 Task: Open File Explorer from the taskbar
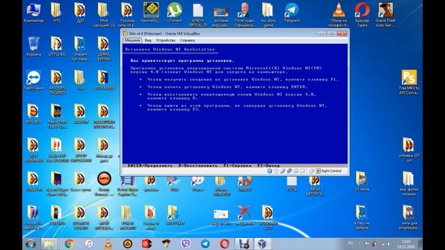pos(49,244)
